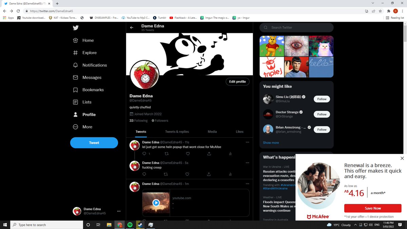The width and height of the screenshot is (407, 229).
Task: Play the video in the youtube.com card
Action: pos(156,203)
